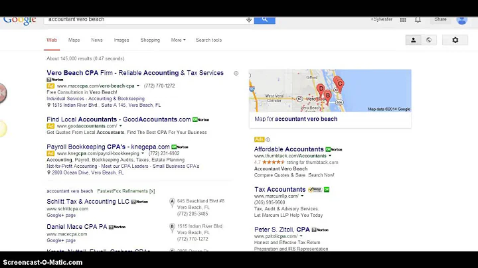This screenshot has height=268, width=478.
Task: Switch to the News tab
Action: (97, 40)
